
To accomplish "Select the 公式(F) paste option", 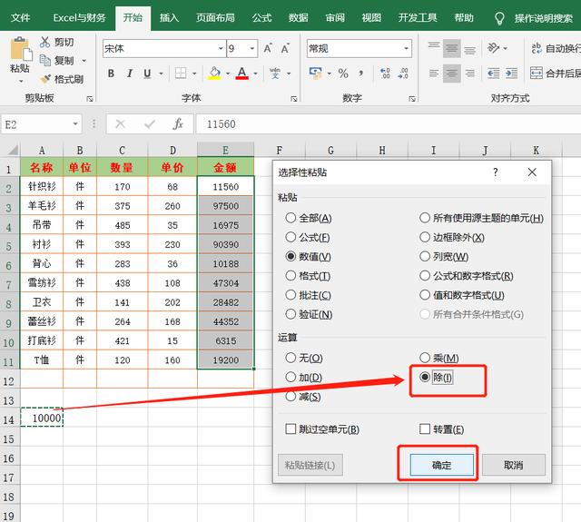I will click(x=308, y=237).
